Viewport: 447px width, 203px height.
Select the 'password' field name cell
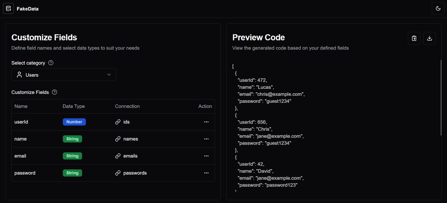pyautogui.click(x=25, y=173)
